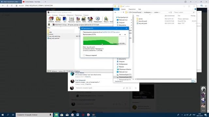The height and width of the screenshot is (117, 209).
Task: Open the Windows Start menu
Action: tap(3, 115)
